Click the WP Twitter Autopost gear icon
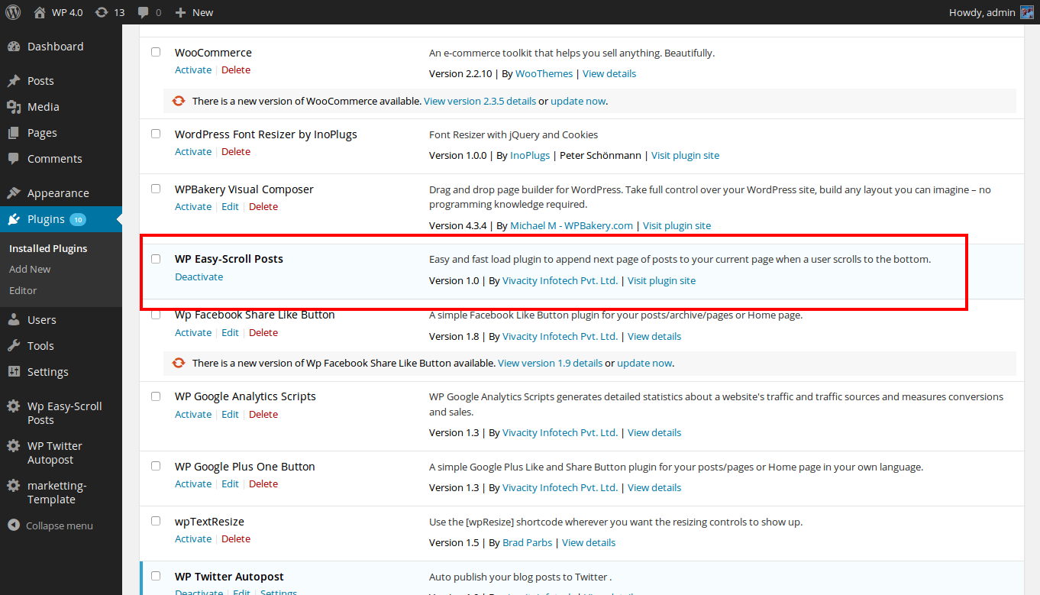This screenshot has height=595, width=1040. tap(14, 446)
